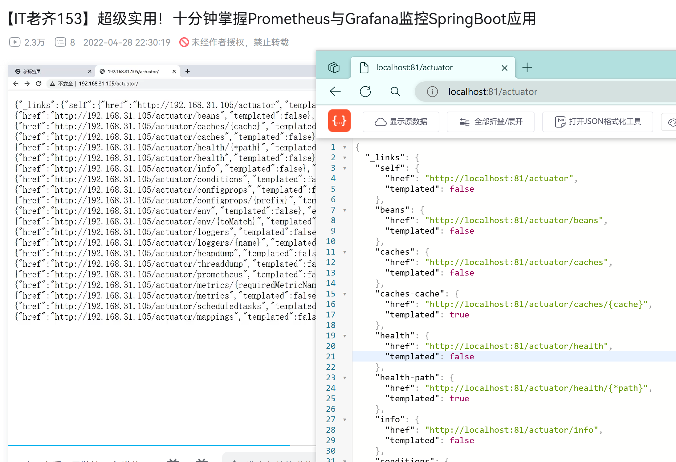Open the actuator/health/{*path} link
676x462 pixels.
point(536,388)
